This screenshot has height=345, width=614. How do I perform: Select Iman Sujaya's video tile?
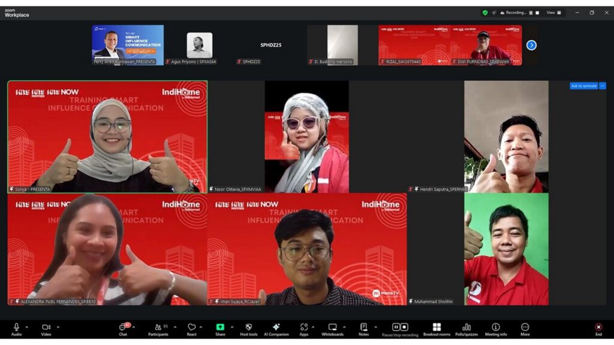click(x=307, y=249)
